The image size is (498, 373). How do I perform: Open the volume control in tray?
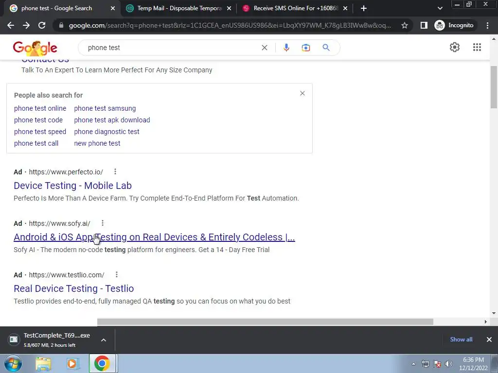click(x=449, y=364)
